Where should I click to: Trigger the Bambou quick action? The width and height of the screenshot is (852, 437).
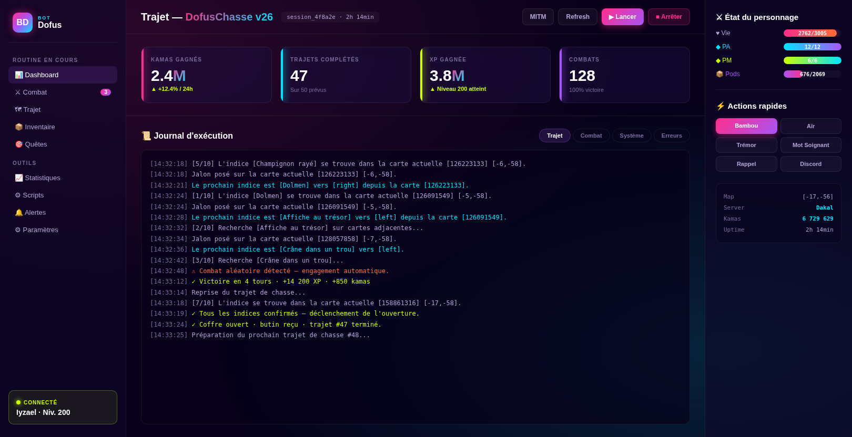(746, 126)
